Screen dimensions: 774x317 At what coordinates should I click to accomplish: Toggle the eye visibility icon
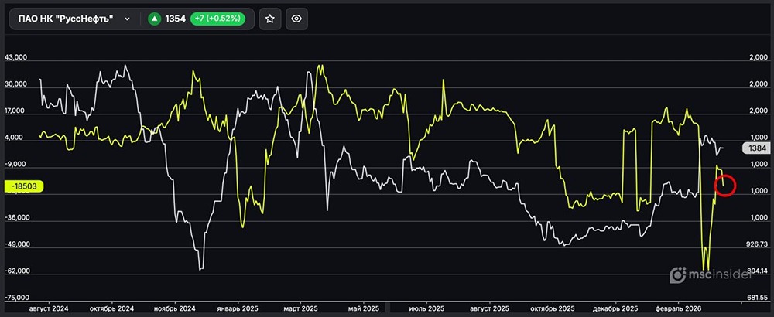pos(296,19)
